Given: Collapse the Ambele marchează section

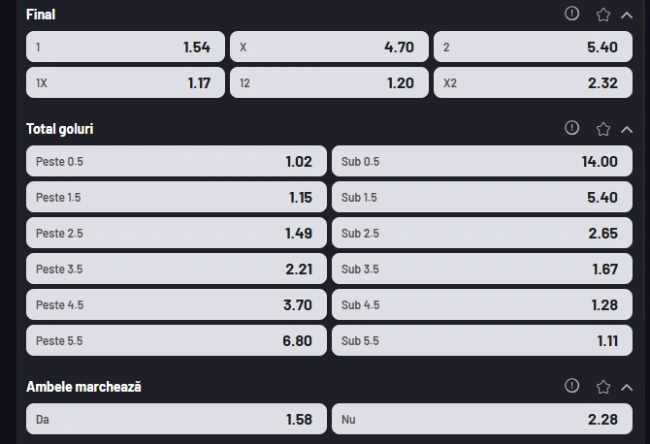Looking at the screenshot, I should (x=627, y=387).
